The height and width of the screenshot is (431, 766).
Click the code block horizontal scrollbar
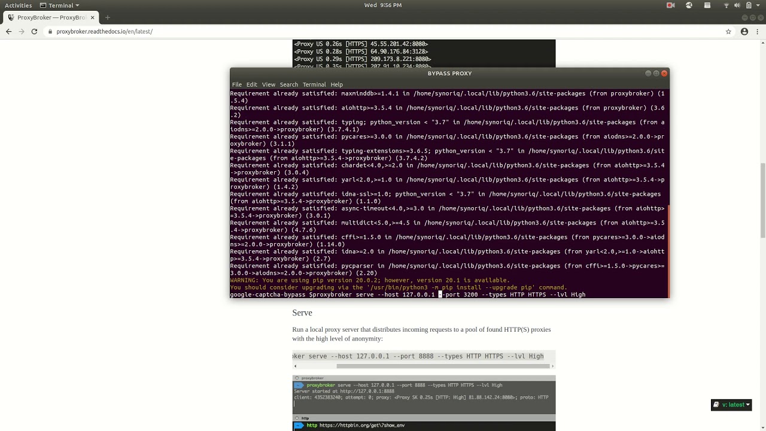tap(443, 366)
